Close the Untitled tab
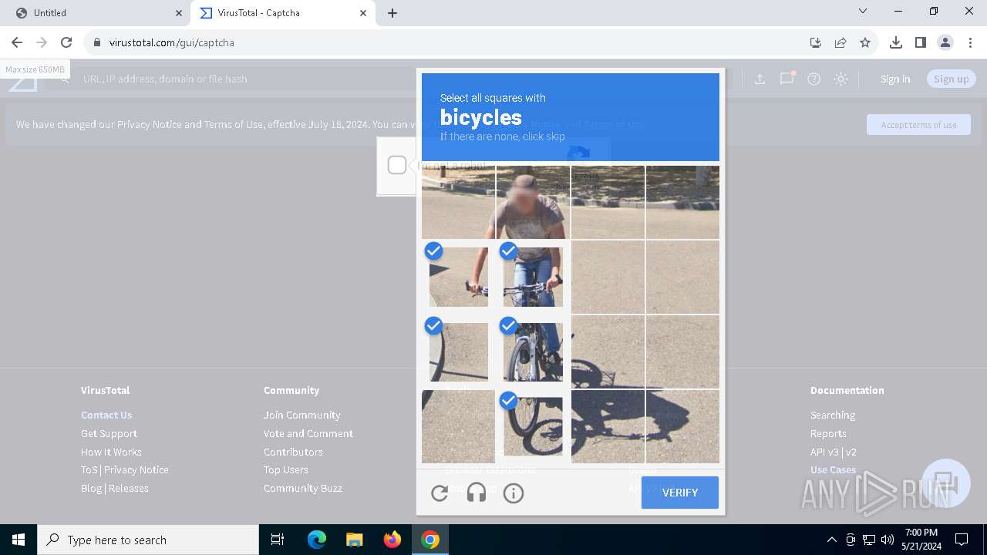The width and height of the screenshot is (987, 555). click(179, 13)
